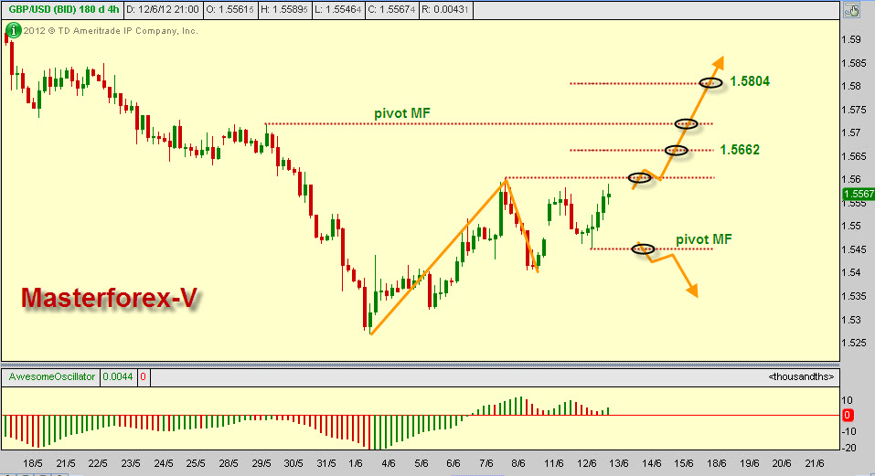Click the 14/6 date on time axis
This screenshot has height=476, width=875.
click(x=652, y=463)
